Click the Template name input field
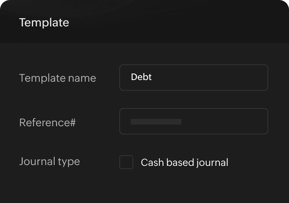This screenshot has height=203, width=289. coord(193,78)
